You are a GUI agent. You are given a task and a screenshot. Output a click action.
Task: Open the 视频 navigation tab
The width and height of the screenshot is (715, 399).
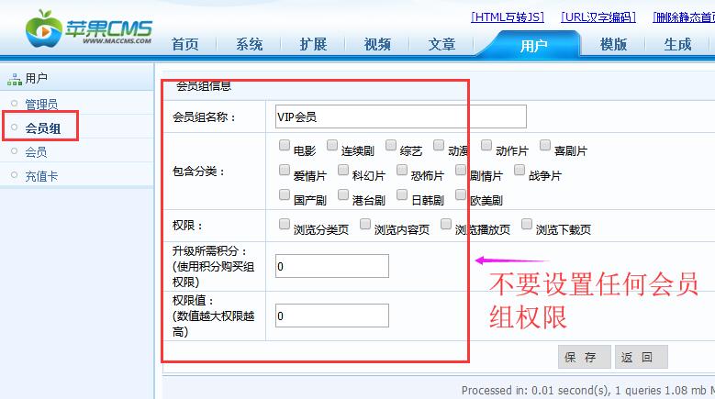(377, 44)
